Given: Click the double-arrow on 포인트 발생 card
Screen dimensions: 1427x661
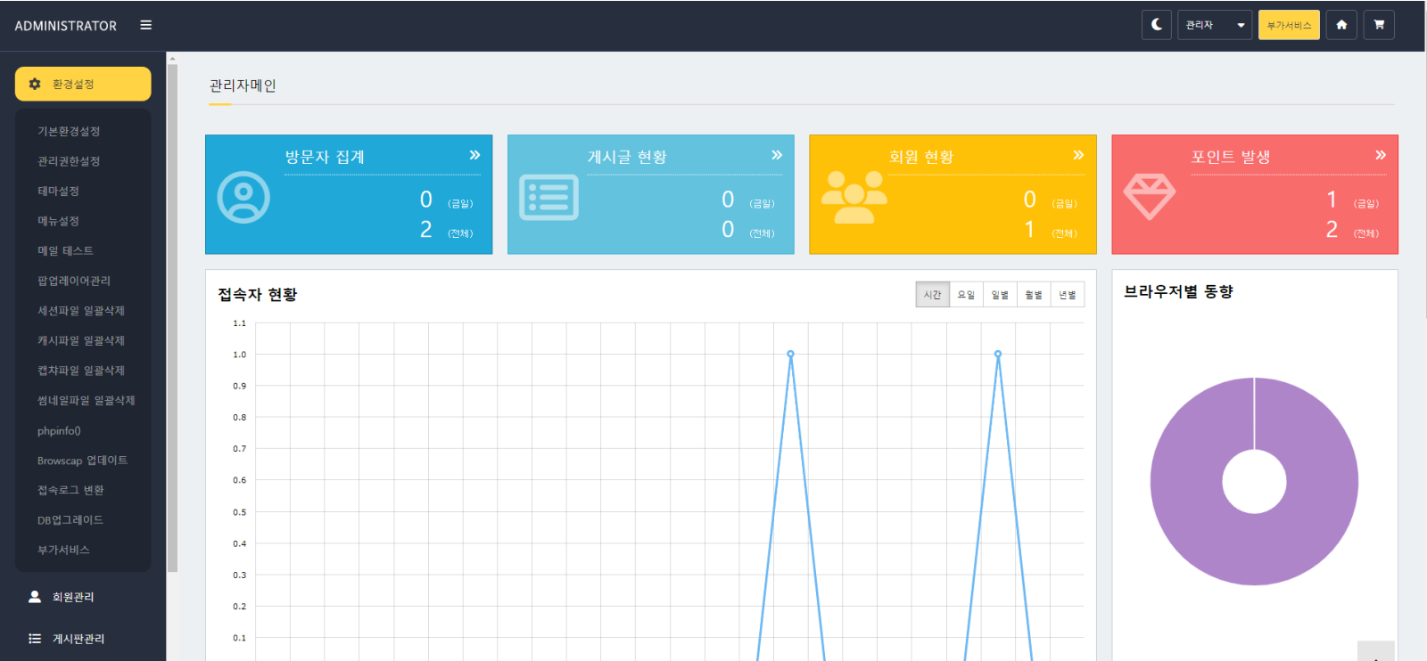Looking at the screenshot, I should (1381, 155).
